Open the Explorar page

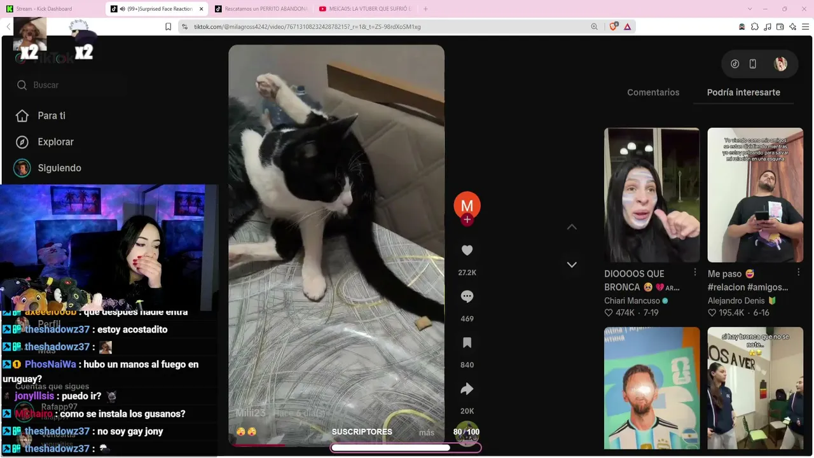pos(56,142)
